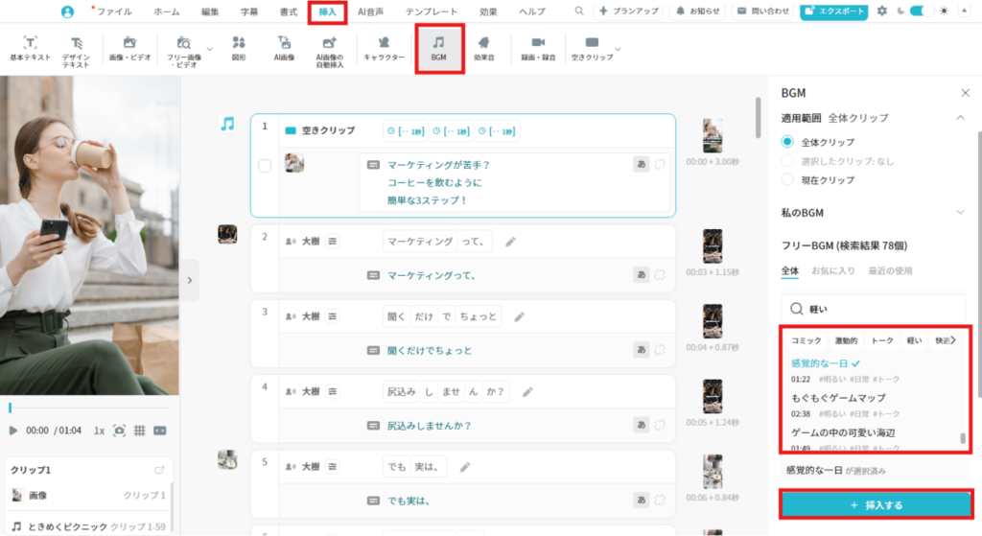982x536 pixels.
Task: Click the snapshot camera icon under preview
Action: coord(119,431)
